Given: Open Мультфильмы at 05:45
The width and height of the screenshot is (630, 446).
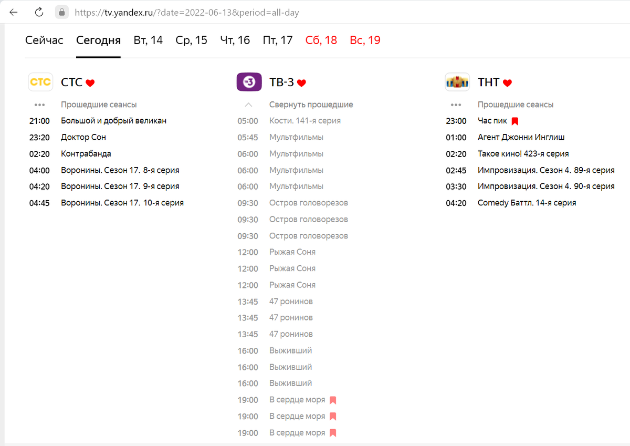Looking at the screenshot, I should [296, 137].
